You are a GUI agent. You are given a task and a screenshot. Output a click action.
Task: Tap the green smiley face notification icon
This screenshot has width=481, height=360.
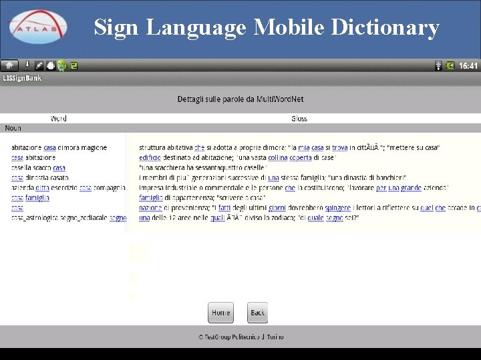(x=74, y=65)
